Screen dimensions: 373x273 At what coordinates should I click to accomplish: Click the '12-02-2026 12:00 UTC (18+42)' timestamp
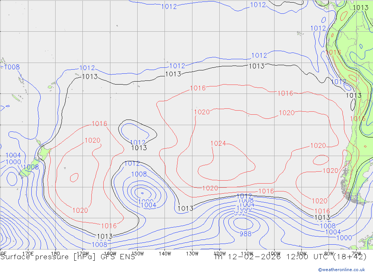pyautogui.click(x=297, y=257)
